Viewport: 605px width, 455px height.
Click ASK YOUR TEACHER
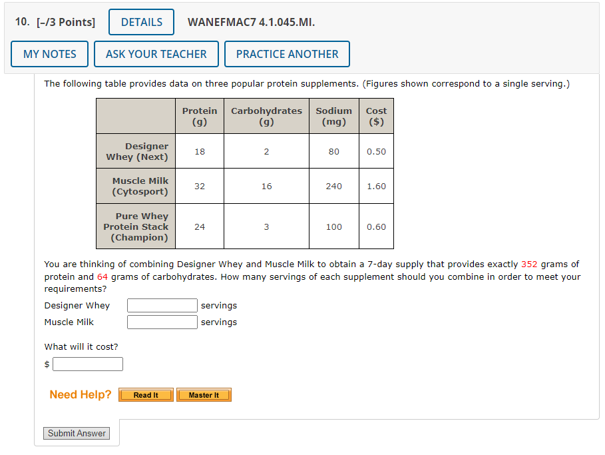coord(156,53)
